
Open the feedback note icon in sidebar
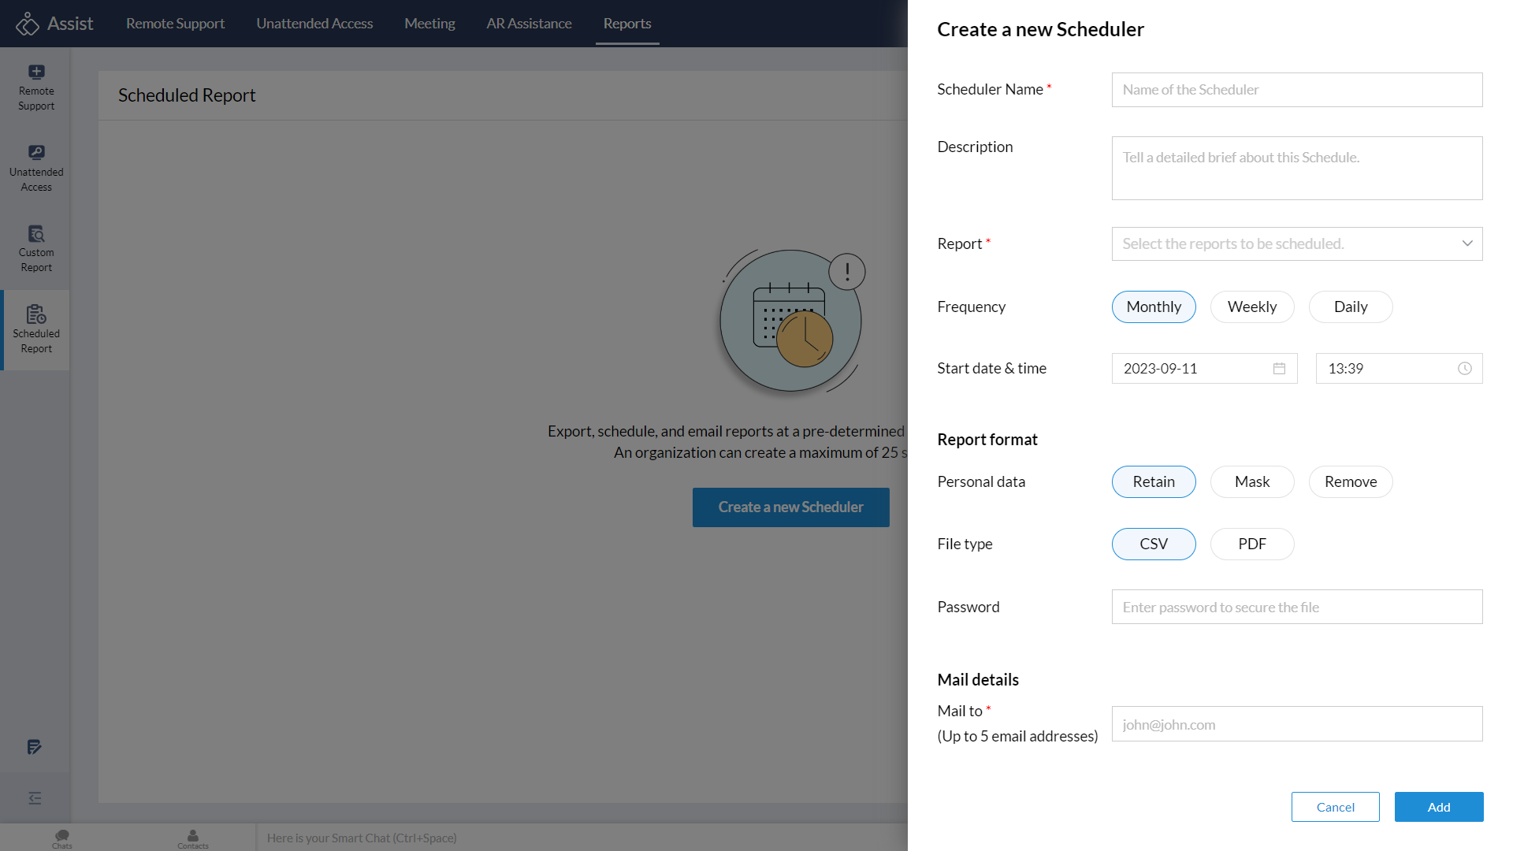pos(35,747)
